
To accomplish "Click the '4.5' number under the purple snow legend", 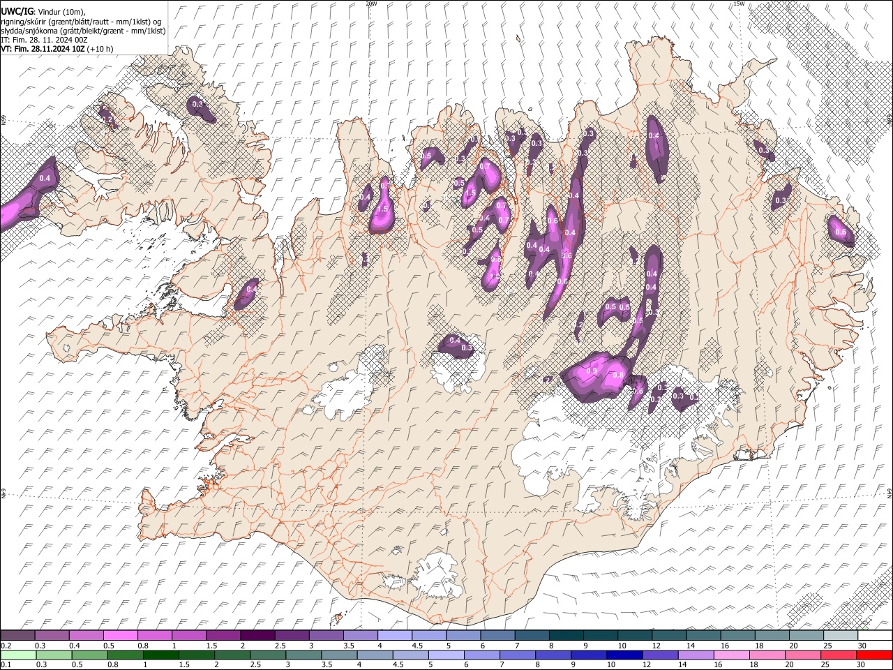I will [x=417, y=646].
